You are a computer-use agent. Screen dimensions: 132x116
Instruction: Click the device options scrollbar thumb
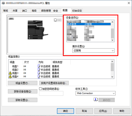[x=112, y=33]
